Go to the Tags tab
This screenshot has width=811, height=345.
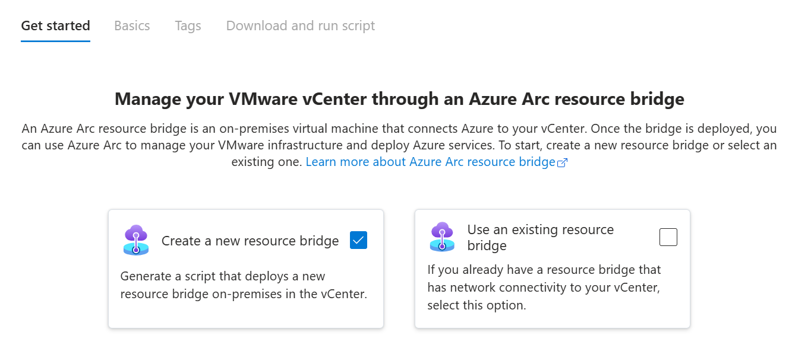(188, 26)
